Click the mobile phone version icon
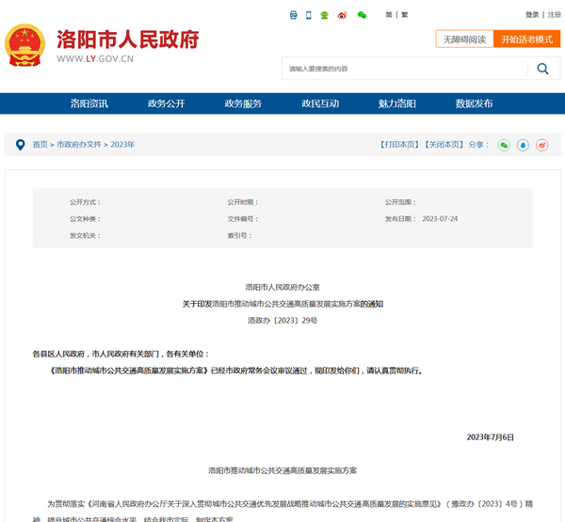 309,15
